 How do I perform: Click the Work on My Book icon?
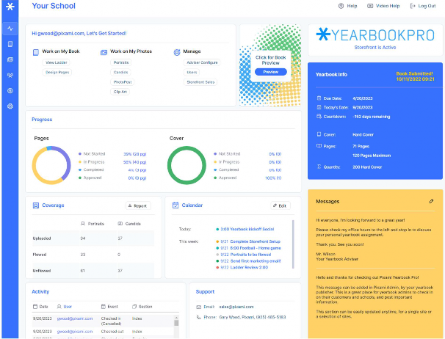pos(36,52)
